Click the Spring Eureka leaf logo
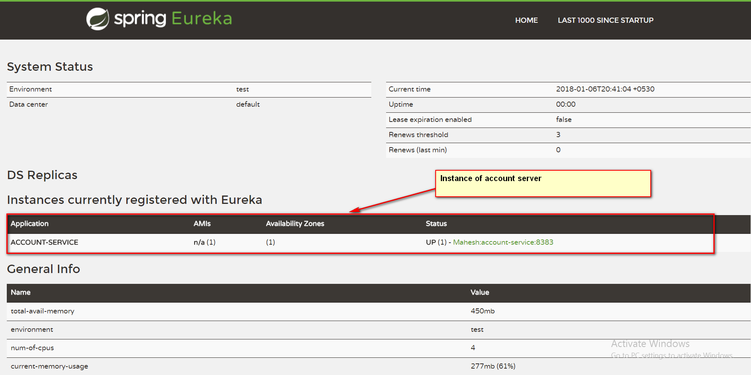 click(97, 18)
